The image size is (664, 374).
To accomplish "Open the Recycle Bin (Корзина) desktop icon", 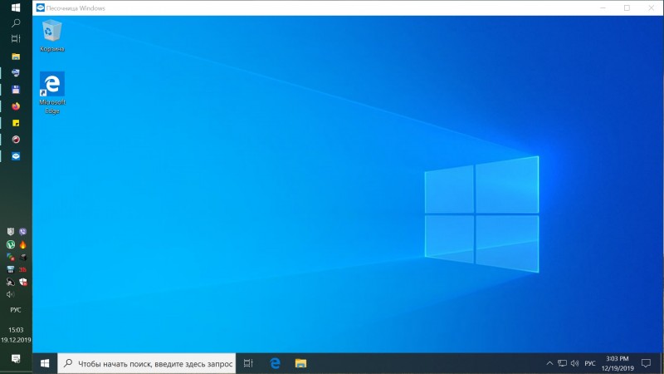I will pyautogui.click(x=52, y=36).
